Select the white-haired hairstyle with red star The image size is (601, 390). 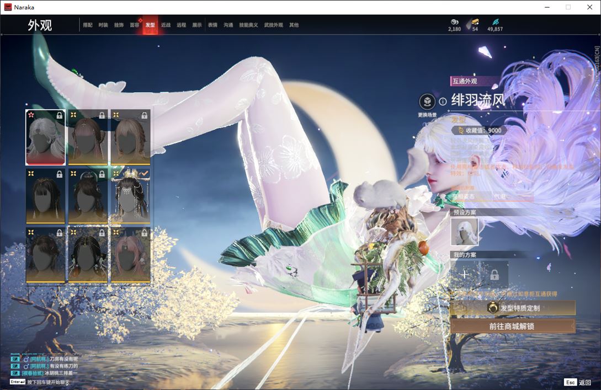click(x=45, y=137)
